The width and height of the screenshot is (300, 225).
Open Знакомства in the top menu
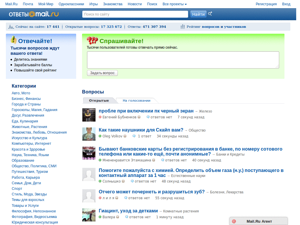click(113, 4)
